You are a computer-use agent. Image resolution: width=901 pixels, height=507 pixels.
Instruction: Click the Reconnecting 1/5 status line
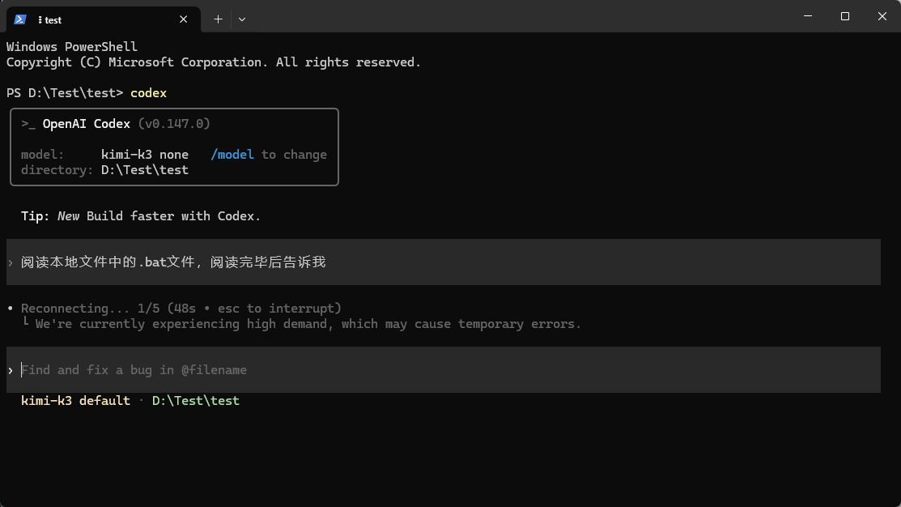[181, 308]
